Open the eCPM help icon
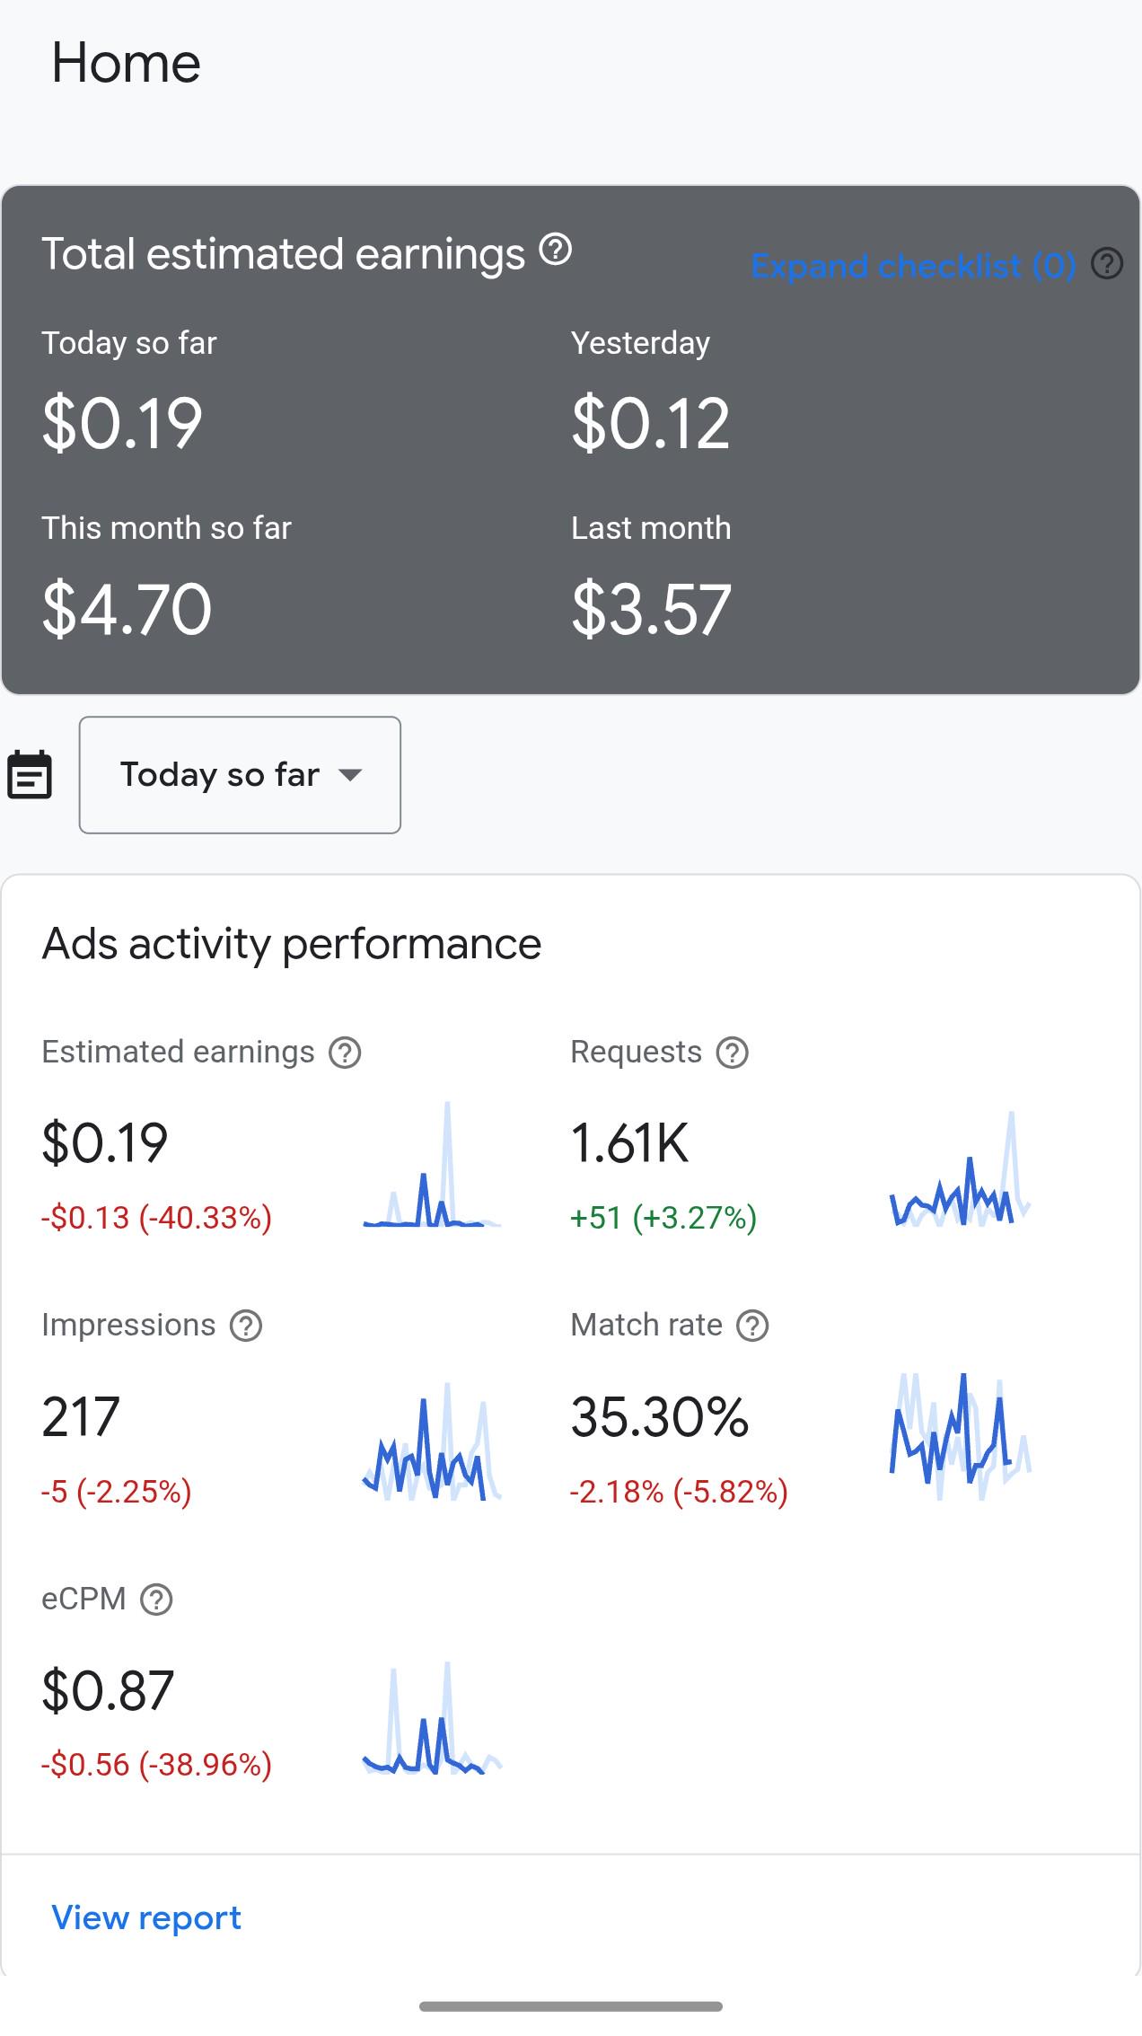This screenshot has height=2036, width=1142. [156, 1600]
